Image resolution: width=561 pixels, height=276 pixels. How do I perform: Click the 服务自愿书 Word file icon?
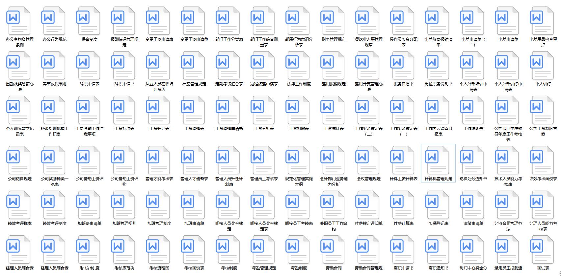[x=402, y=65]
